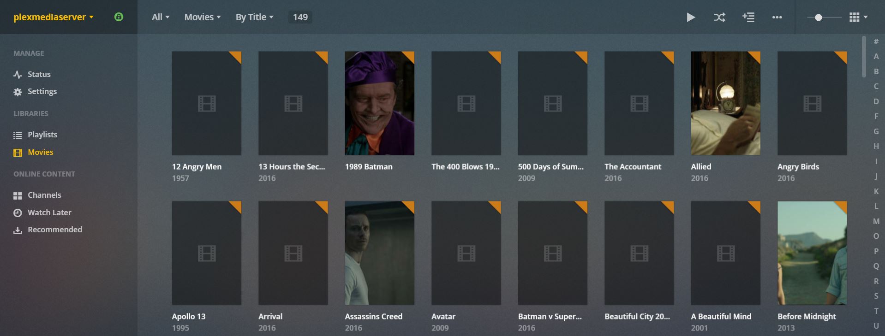The image size is (885, 336).
Task: Open the more options ellipsis menu
Action: click(777, 18)
